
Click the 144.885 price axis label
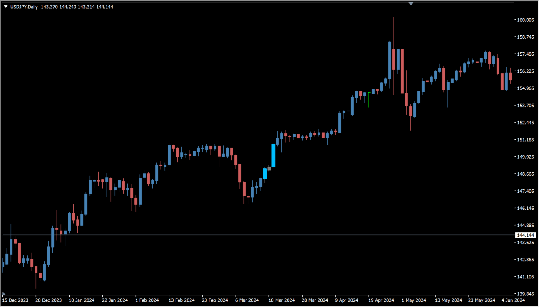click(525, 226)
